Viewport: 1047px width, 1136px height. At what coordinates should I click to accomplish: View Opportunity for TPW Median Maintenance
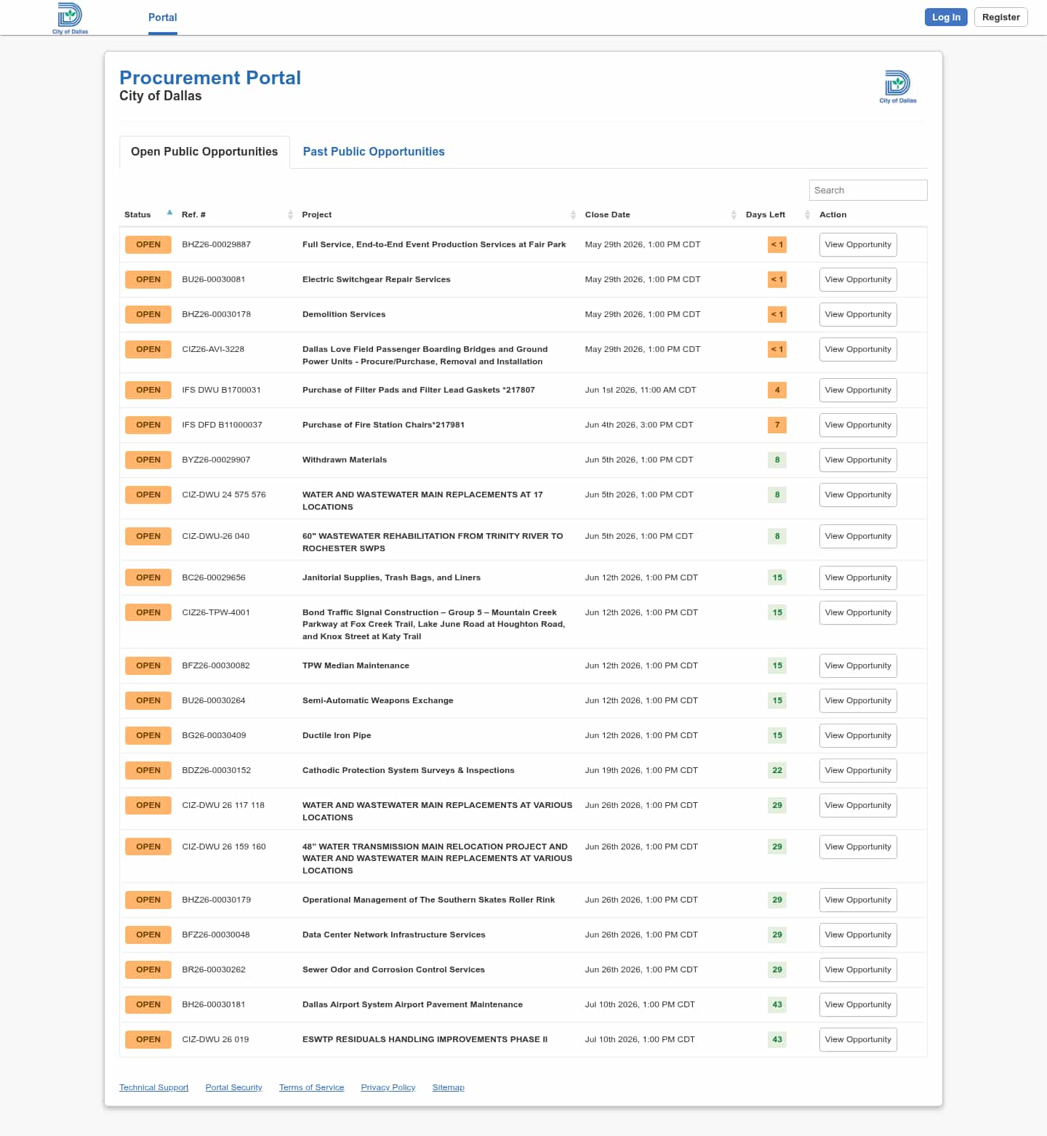tap(858, 665)
